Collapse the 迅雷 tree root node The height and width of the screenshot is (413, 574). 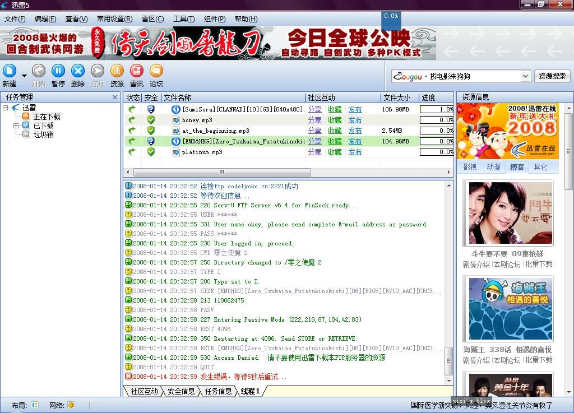(6, 108)
